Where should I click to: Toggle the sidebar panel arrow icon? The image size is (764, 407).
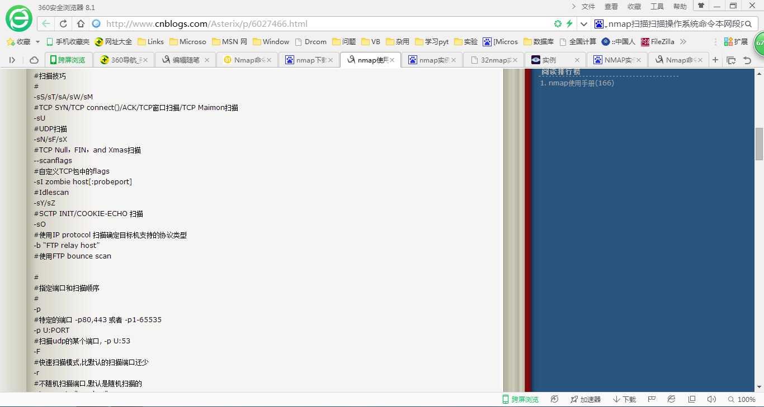[12, 60]
